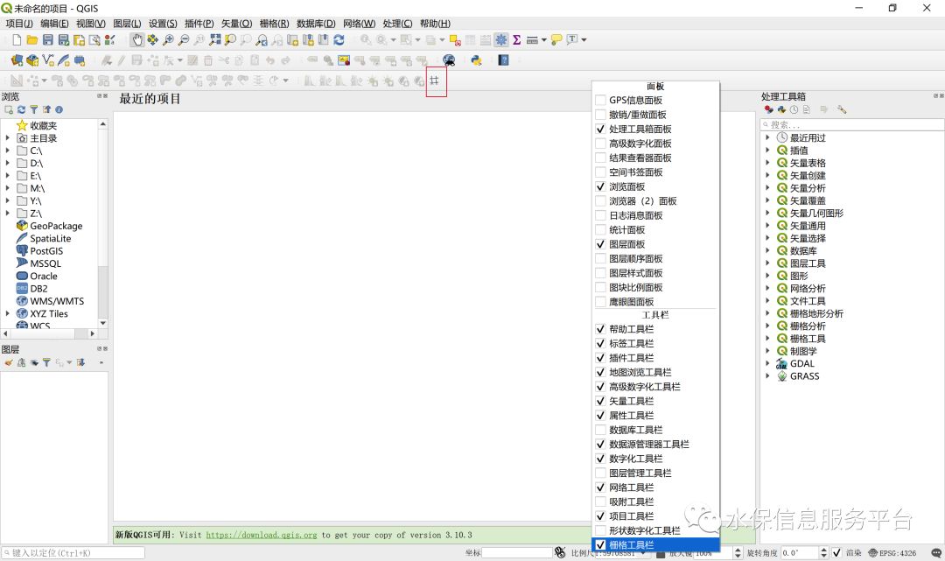Click the New SpatiaLite Layer feather icon
The image size is (945, 561).
tap(63, 60)
